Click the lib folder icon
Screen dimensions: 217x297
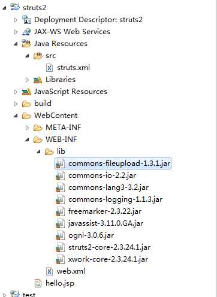pos(49,151)
